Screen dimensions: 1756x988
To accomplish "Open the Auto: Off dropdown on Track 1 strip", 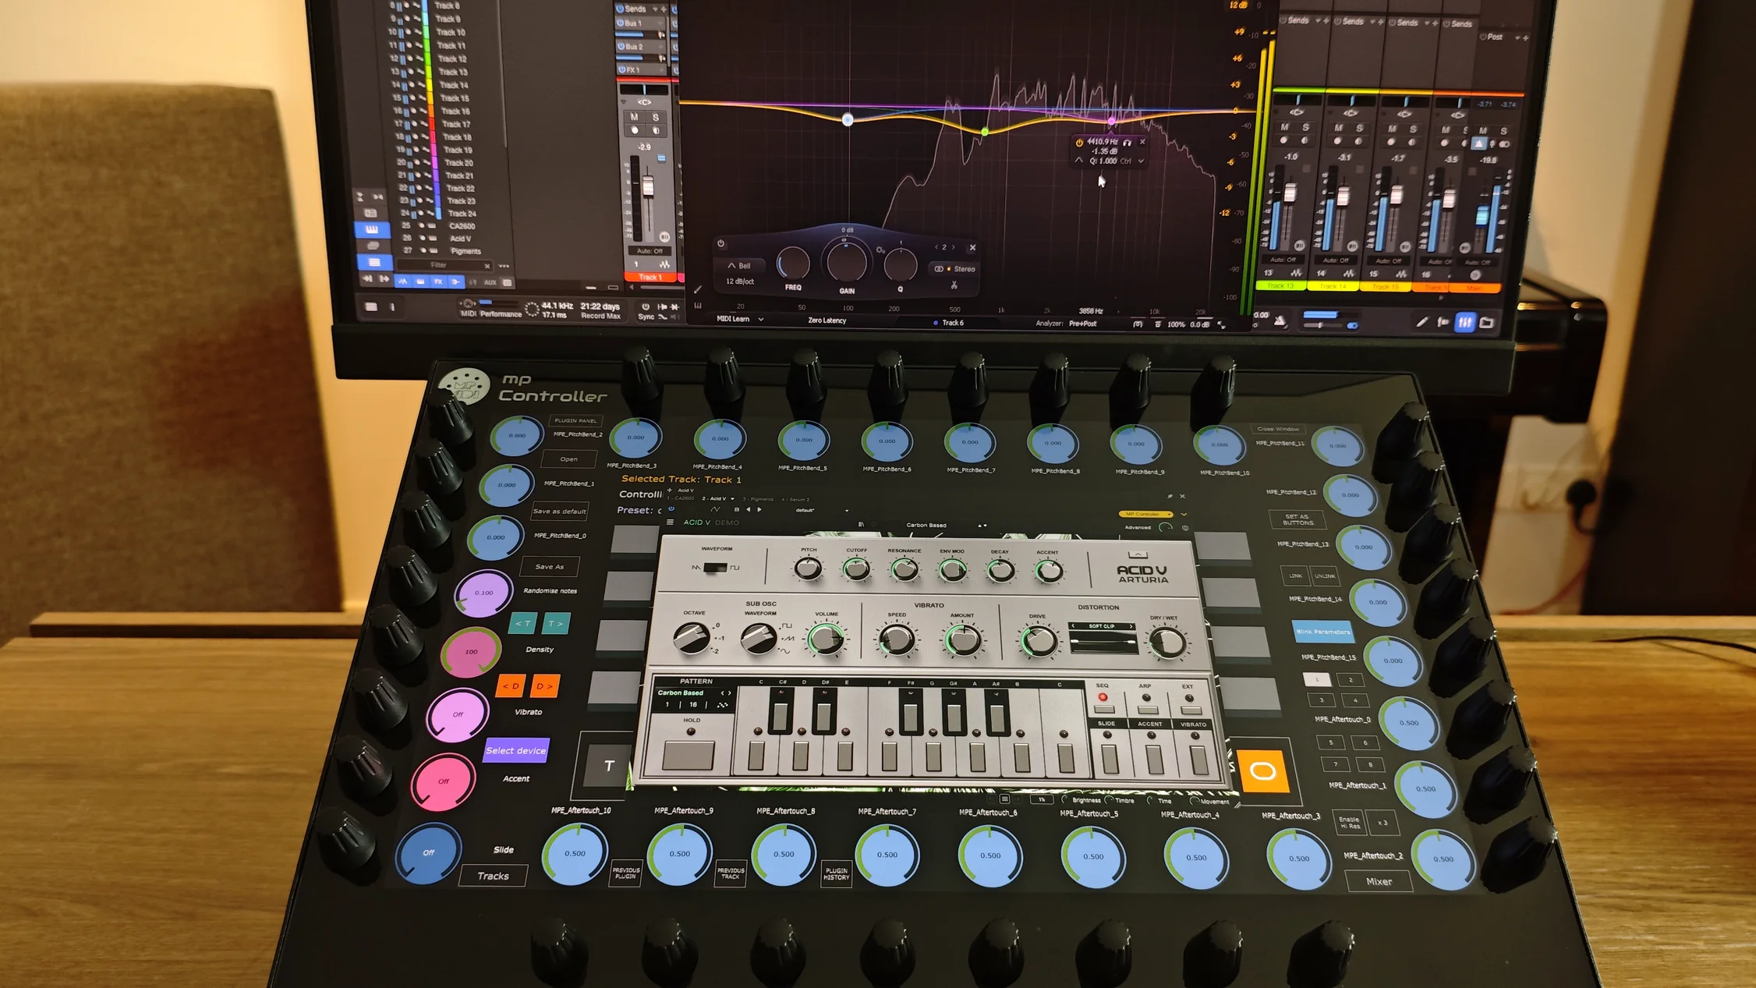I will [650, 251].
